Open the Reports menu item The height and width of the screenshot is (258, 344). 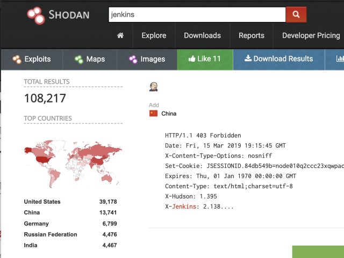point(252,35)
